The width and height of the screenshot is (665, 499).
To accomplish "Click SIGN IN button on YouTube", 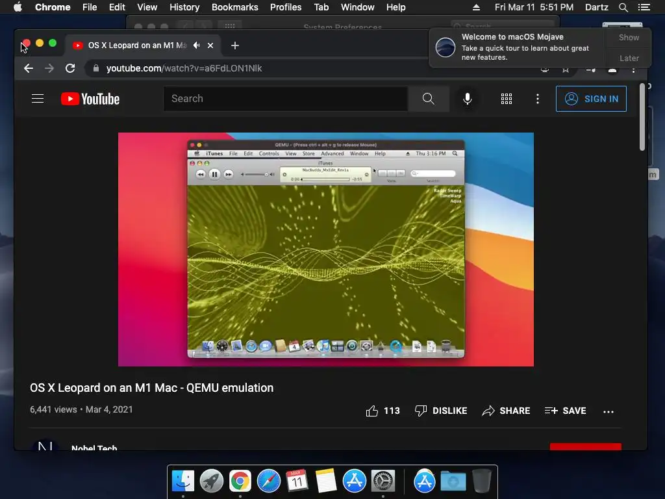I will point(591,99).
